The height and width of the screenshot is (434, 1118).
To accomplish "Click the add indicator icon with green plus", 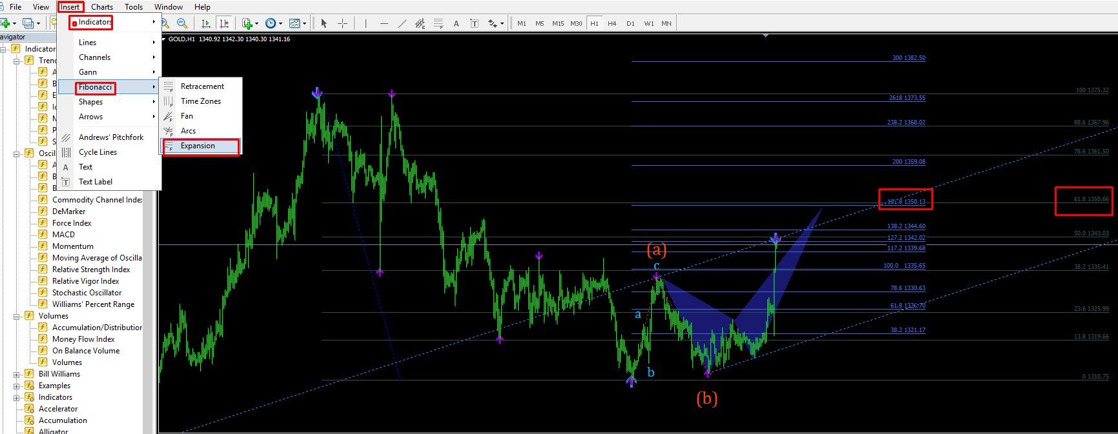I will 247,23.
